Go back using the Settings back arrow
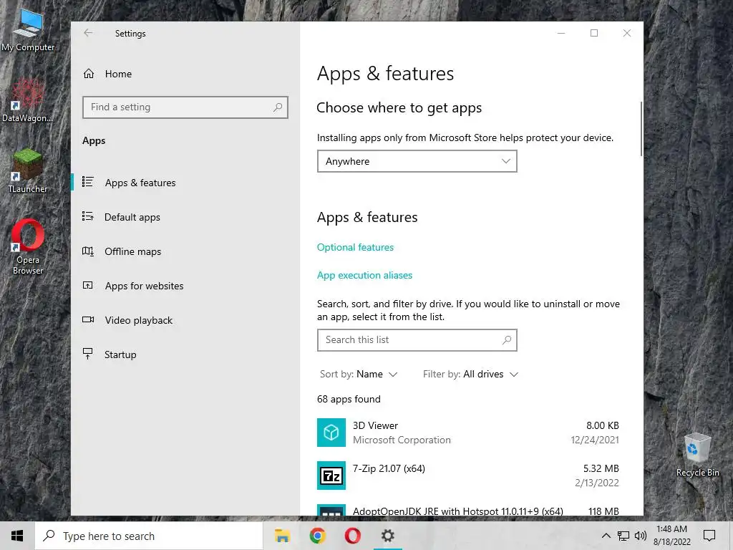The height and width of the screenshot is (550, 733). click(x=88, y=33)
